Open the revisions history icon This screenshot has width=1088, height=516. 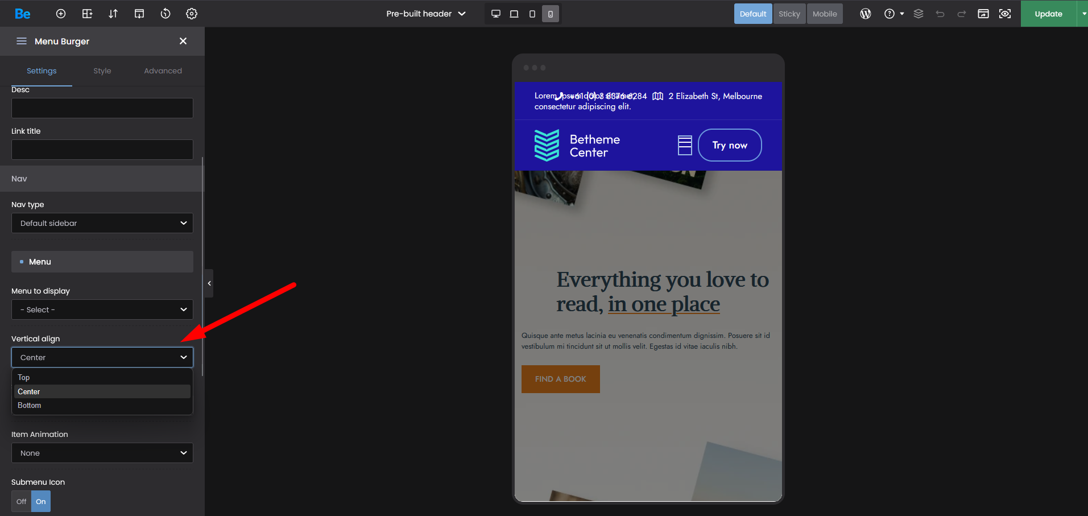[166, 14]
